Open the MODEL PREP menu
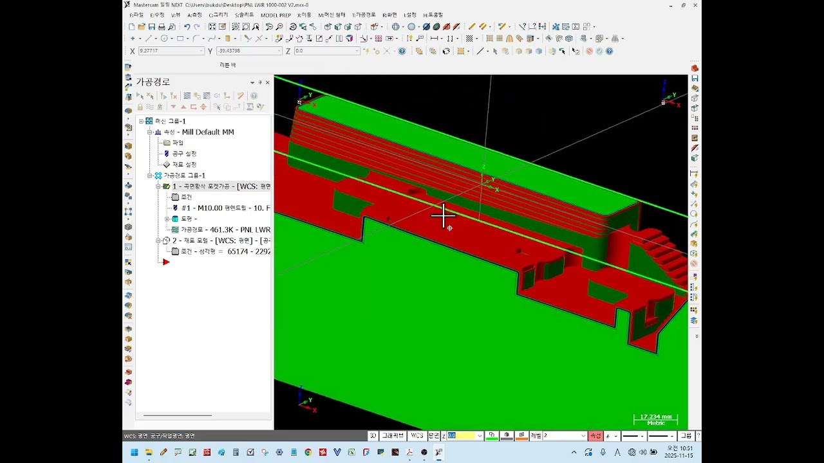The image size is (824, 463). click(276, 15)
